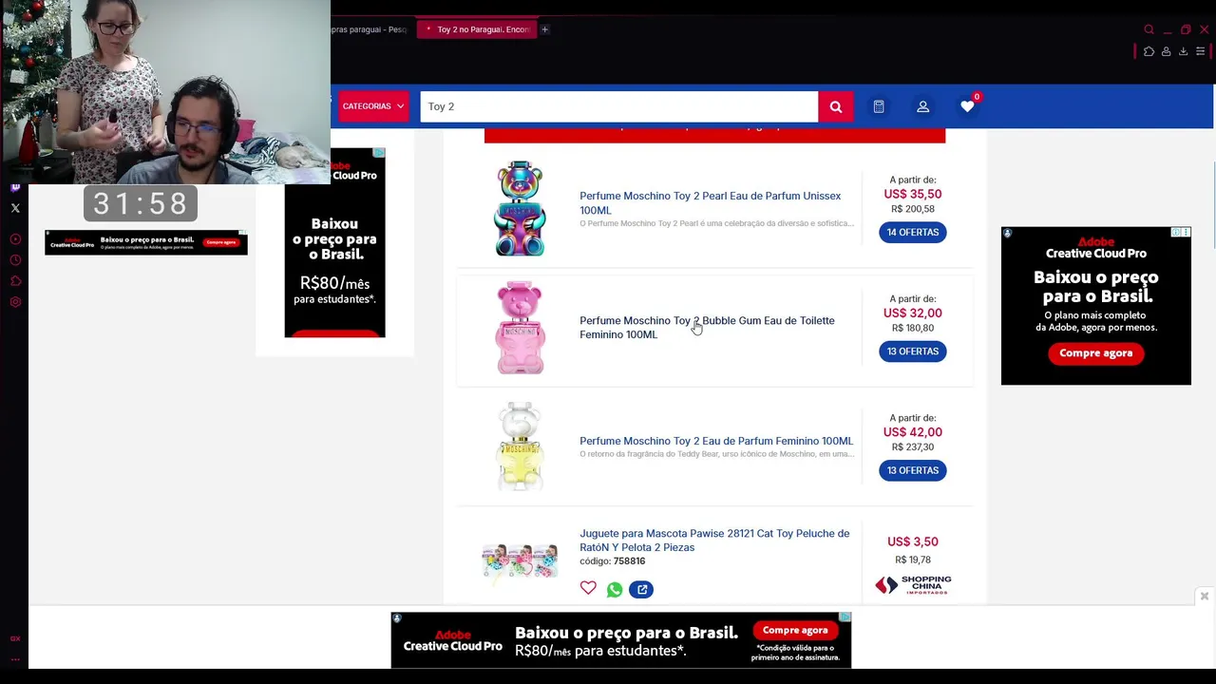Viewport: 1216px width, 684px height.
Task: Open the price list clipboard icon
Action: click(879, 106)
